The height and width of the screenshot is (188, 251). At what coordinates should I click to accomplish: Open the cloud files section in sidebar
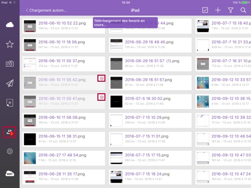pyautogui.click(x=10, y=25)
